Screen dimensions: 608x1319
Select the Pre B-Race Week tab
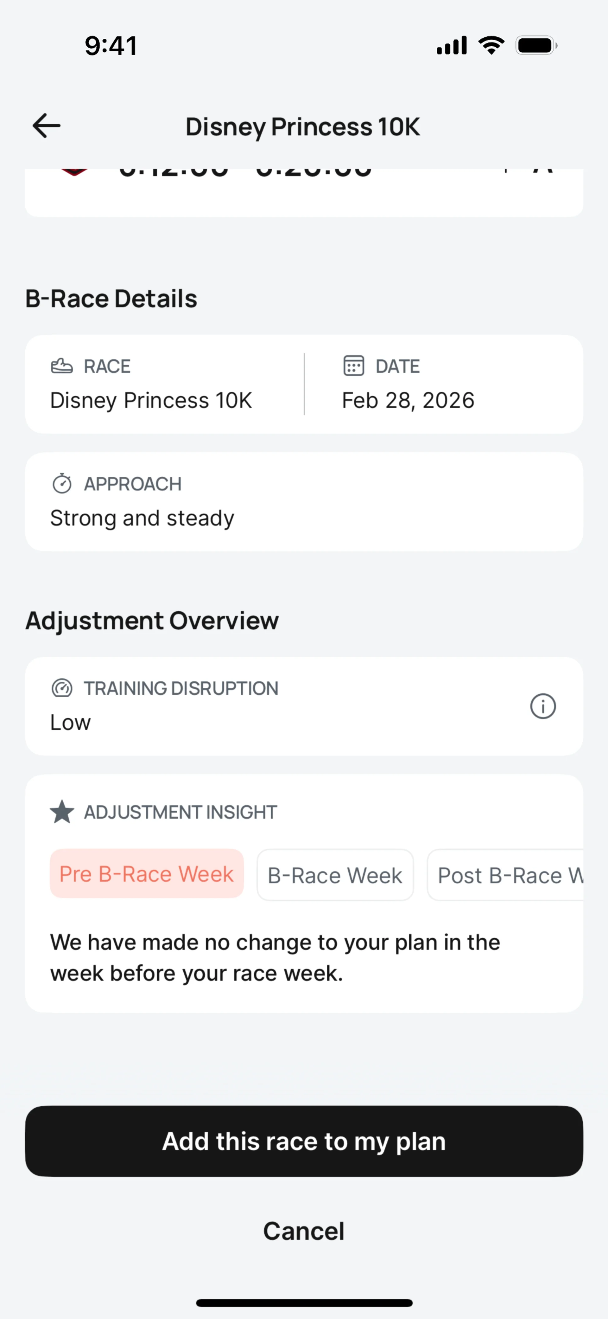146,874
